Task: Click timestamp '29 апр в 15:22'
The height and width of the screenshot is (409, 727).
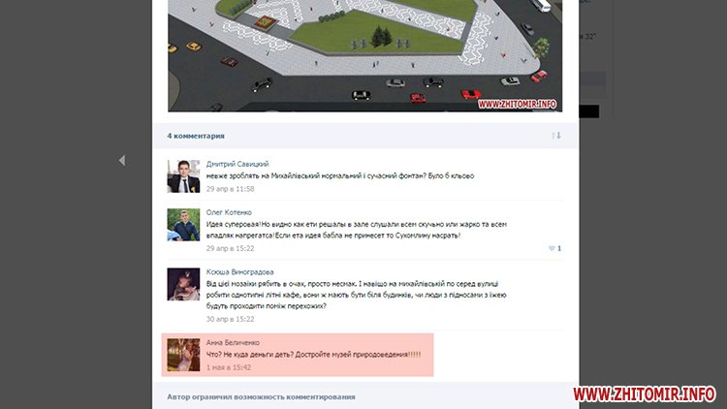Action: point(230,248)
